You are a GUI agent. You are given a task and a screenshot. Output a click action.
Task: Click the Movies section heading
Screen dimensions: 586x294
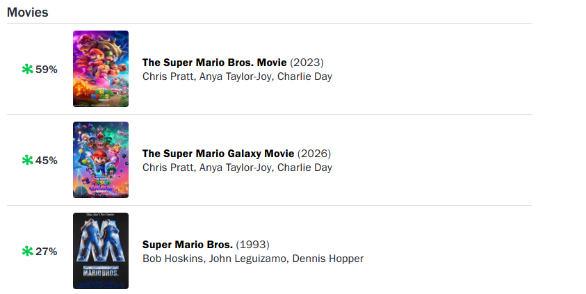[x=28, y=13]
